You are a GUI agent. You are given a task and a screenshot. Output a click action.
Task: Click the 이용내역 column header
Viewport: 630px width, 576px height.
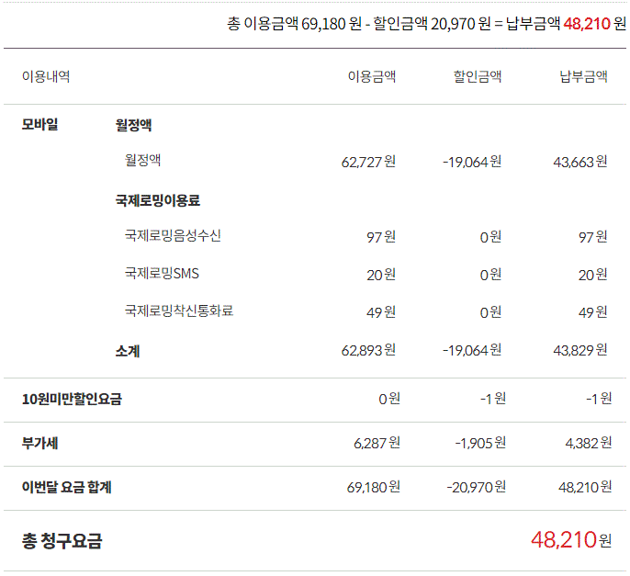coord(46,77)
